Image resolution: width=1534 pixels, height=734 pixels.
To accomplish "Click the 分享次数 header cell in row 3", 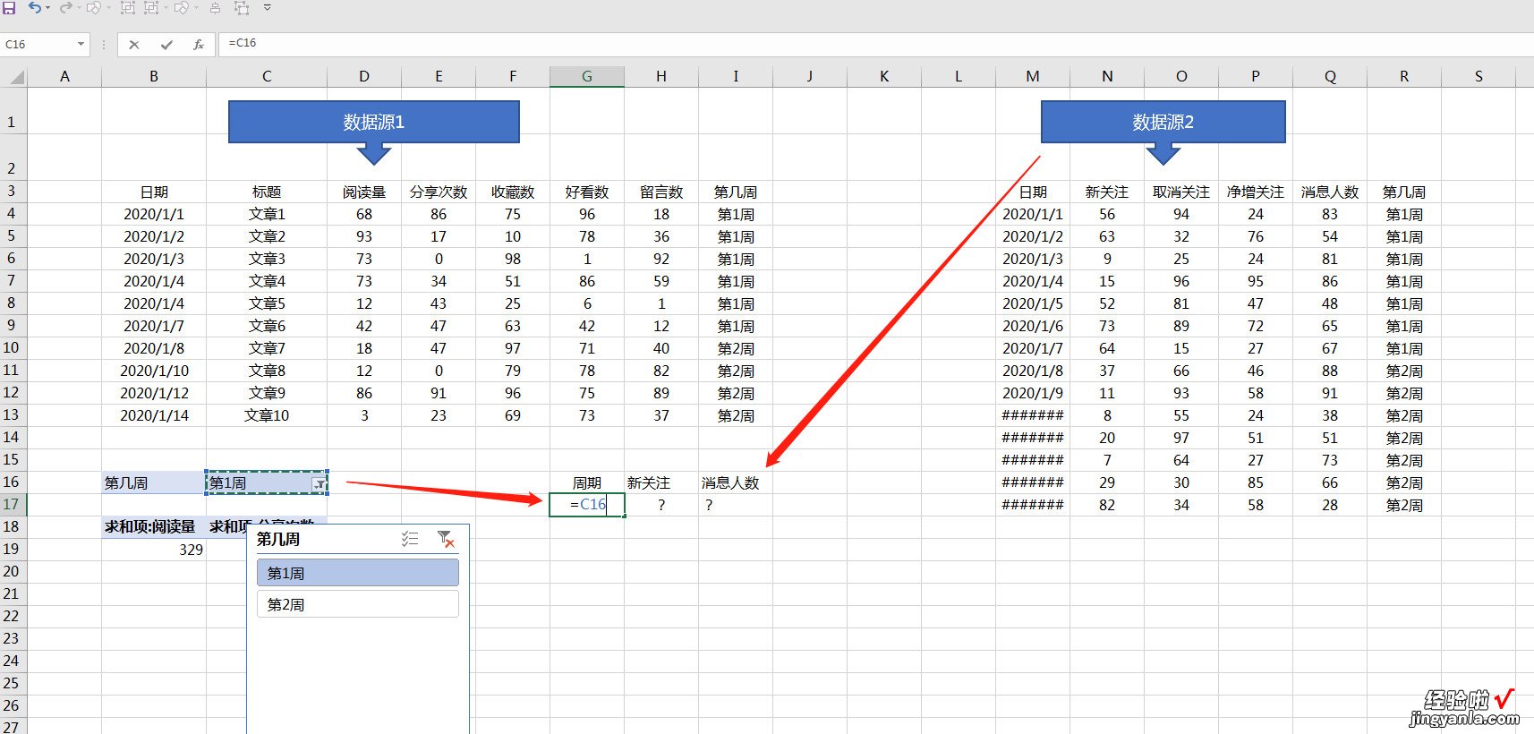I will [x=439, y=192].
